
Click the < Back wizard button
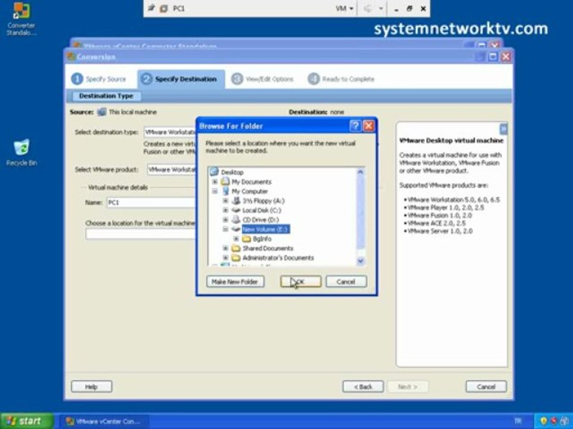(363, 387)
